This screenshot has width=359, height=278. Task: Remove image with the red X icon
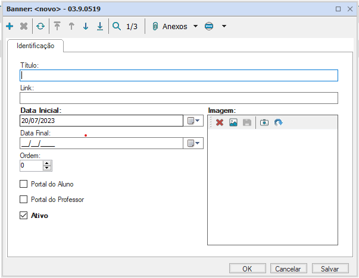(x=220, y=122)
